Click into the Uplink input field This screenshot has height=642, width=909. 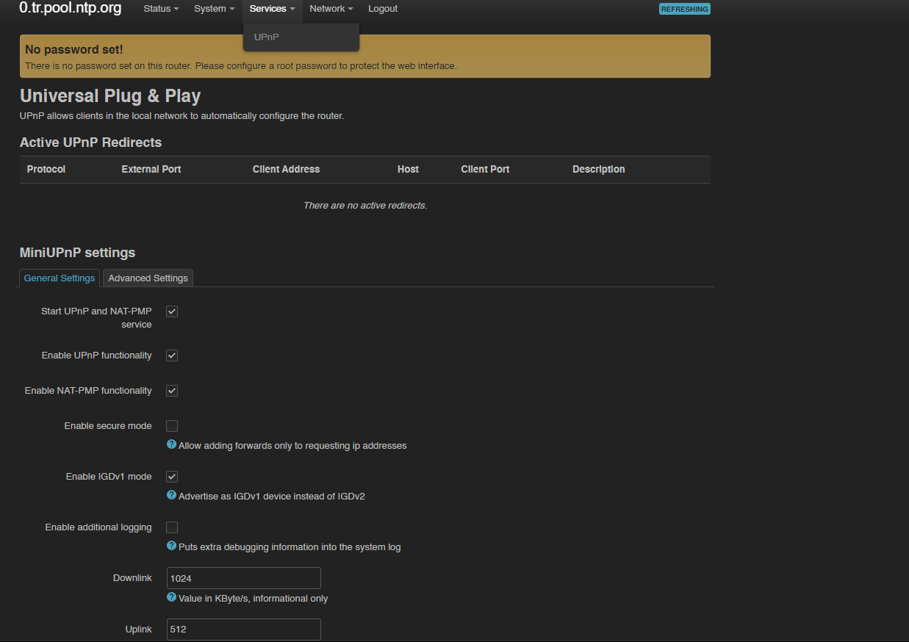244,630
